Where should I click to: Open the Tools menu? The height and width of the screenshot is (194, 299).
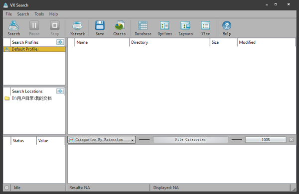[x=39, y=14]
